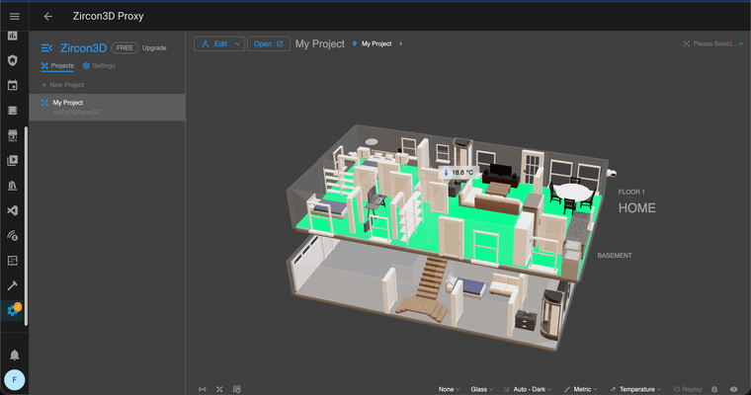Open the Media icon in sidebar

pyautogui.click(x=13, y=160)
